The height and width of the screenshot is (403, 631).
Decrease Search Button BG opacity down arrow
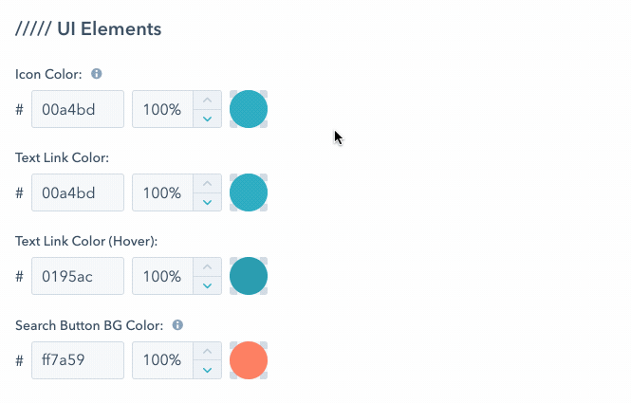pyautogui.click(x=207, y=370)
